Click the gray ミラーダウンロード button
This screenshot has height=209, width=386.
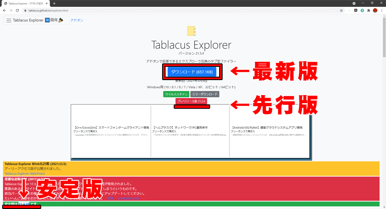pyautogui.click(x=205, y=94)
